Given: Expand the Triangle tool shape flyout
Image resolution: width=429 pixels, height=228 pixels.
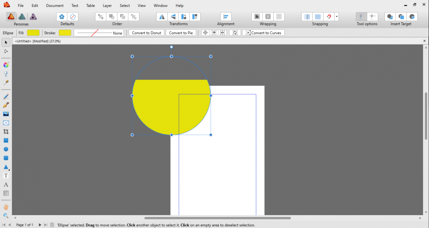Looking at the screenshot, I should coord(9,170).
